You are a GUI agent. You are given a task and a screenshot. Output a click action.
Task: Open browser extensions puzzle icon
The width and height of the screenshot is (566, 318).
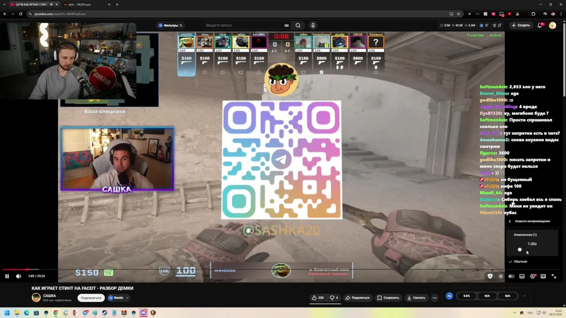533,14
